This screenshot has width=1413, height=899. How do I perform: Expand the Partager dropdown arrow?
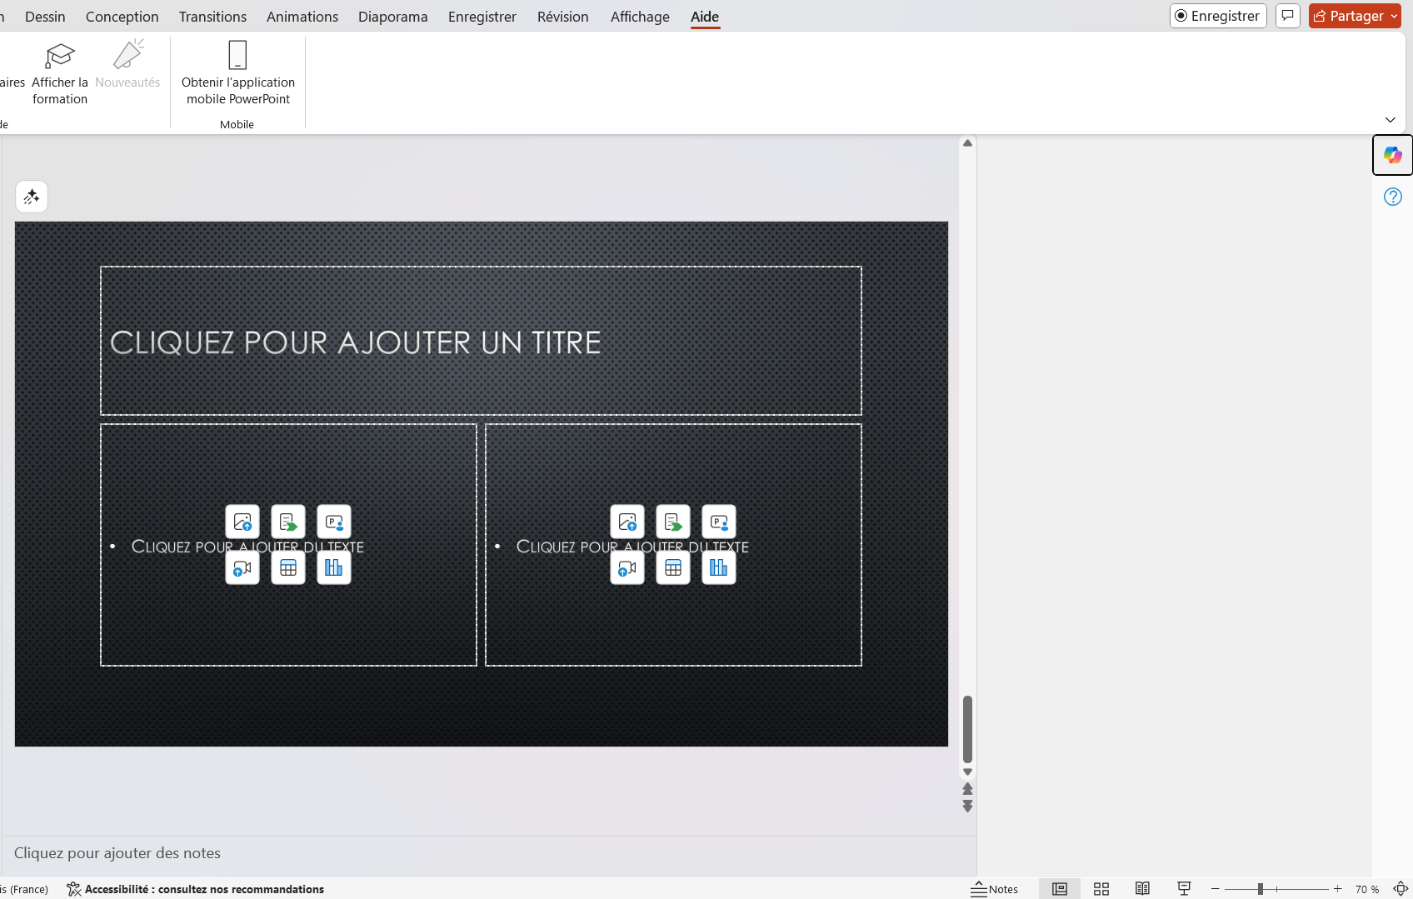(x=1394, y=16)
